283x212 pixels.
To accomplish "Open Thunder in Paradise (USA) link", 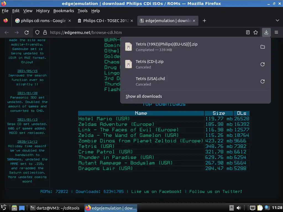I will 116,157.
